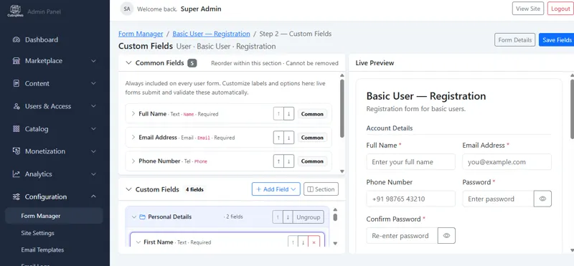
Task: Click the Catalog grid icon
Action: (x=16, y=129)
